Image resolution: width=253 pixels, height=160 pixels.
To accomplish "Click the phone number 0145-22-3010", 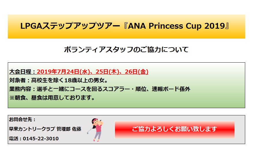I will (41, 139).
